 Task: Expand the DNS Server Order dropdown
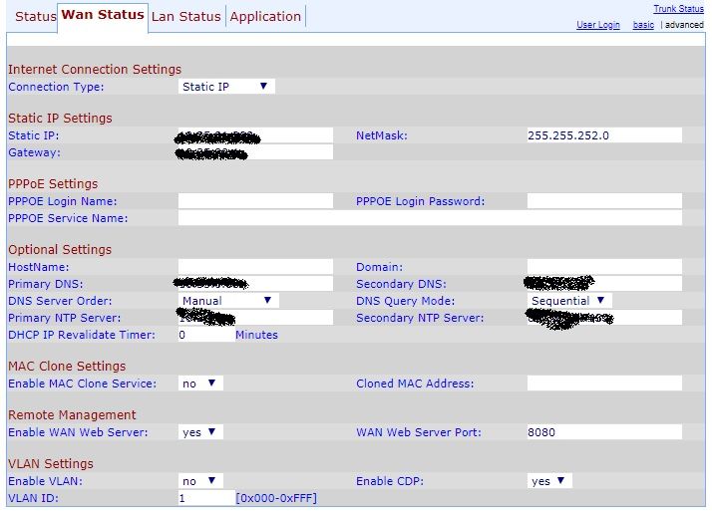coord(228,300)
